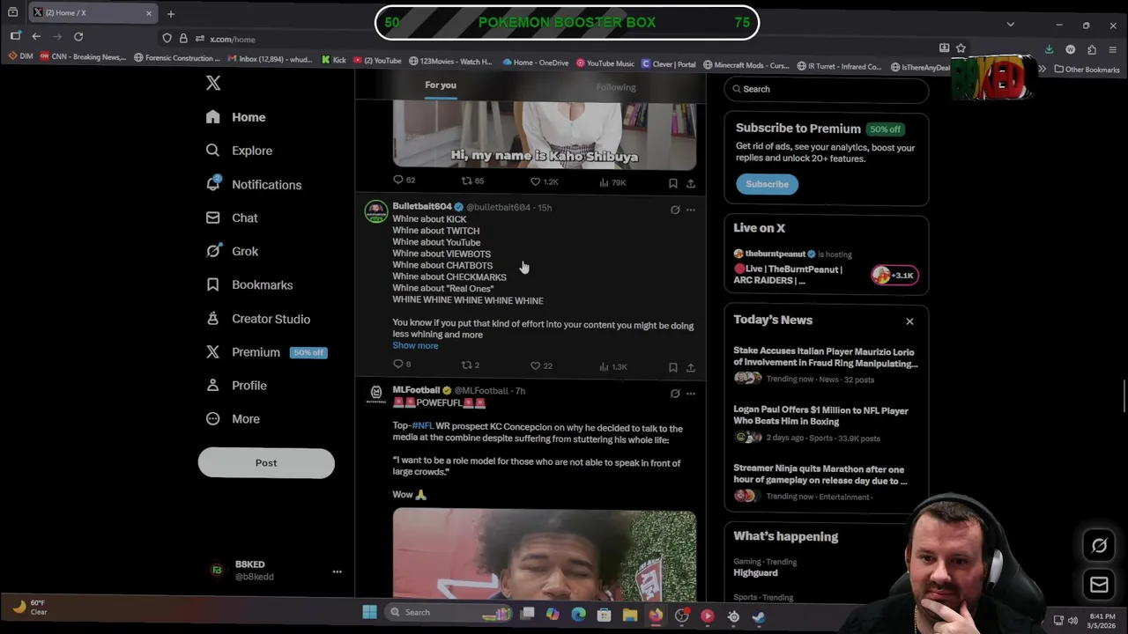Image resolution: width=1128 pixels, height=634 pixels.
Task: Close Today's News panel
Action: coord(909,321)
